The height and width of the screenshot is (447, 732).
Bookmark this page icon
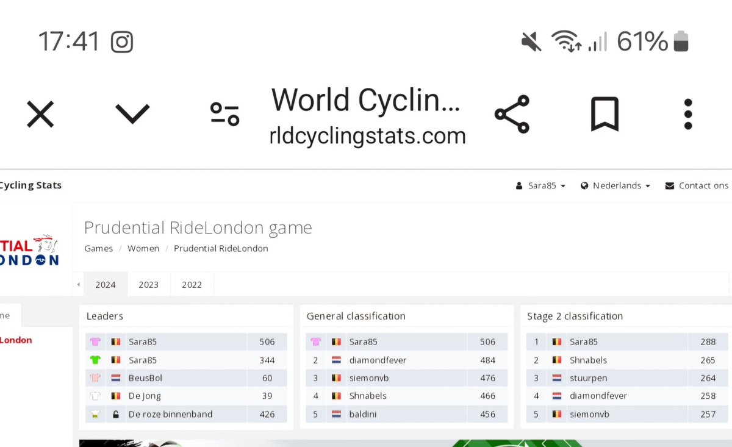click(605, 114)
